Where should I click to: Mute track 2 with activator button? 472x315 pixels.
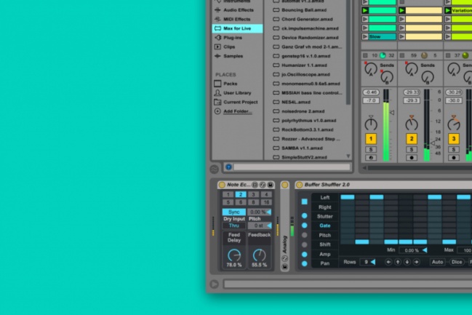[412, 139]
